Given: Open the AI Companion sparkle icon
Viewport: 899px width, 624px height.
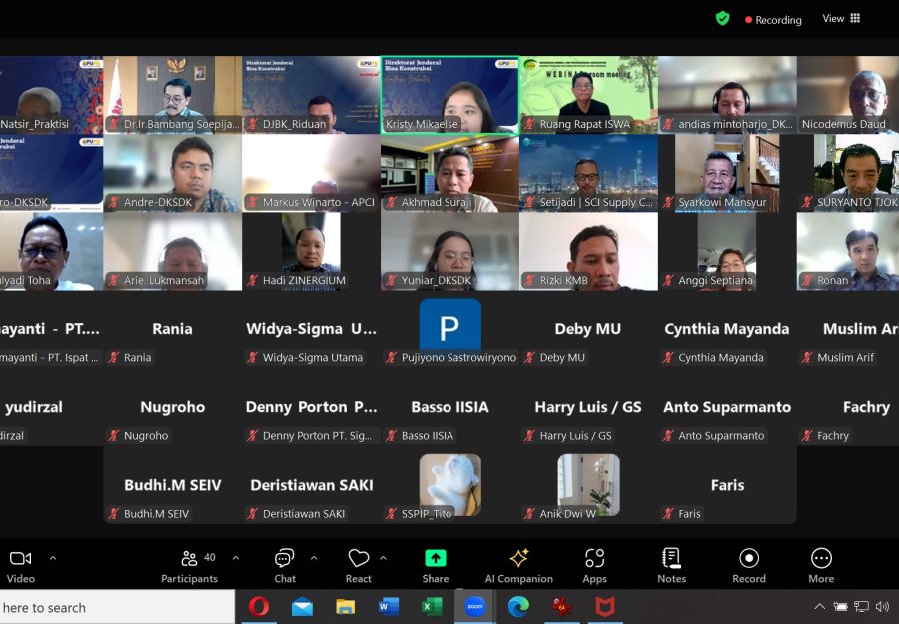Looking at the screenshot, I should (x=518, y=558).
